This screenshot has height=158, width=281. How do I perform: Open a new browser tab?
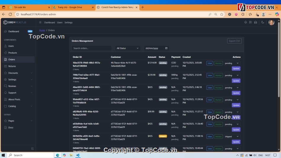pyautogui.click(x=143, y=7)
